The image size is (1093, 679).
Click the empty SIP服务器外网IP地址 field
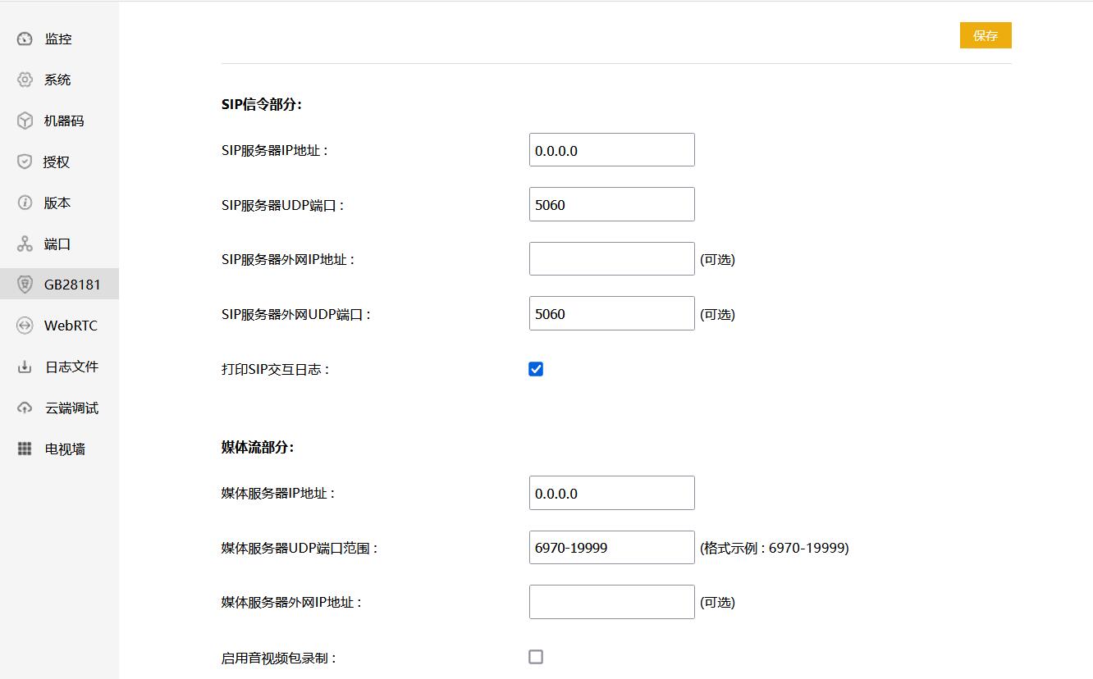pos(612,259)
